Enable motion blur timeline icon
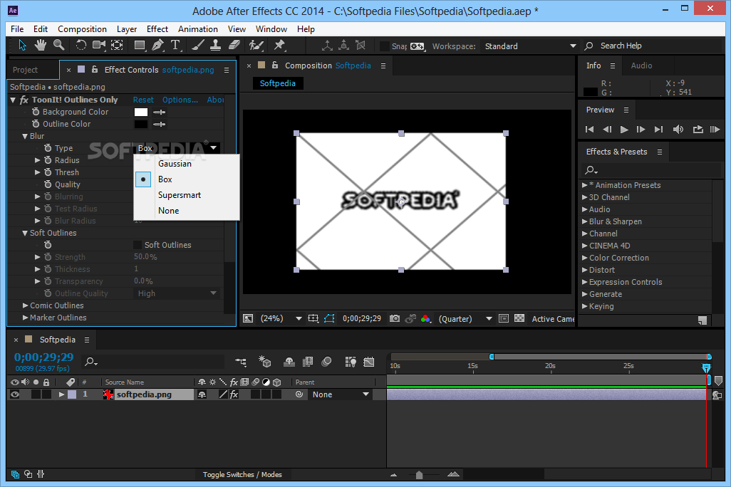The image size is (731, 487). point(326,362)
